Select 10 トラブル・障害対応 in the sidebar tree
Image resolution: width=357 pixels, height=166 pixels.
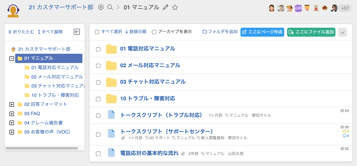tap(55, 95)
